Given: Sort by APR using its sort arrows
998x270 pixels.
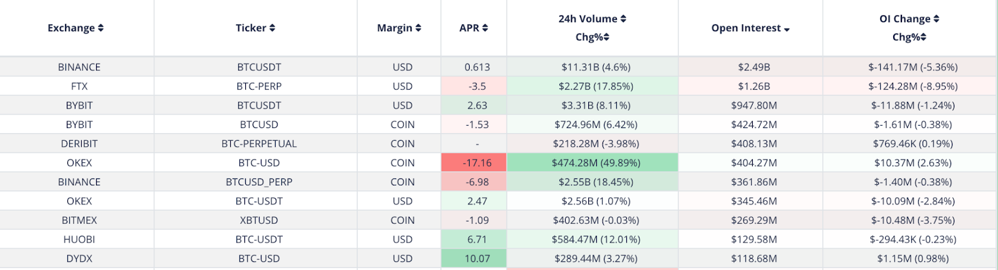Looking at the screenshot, I should (485, 28).
